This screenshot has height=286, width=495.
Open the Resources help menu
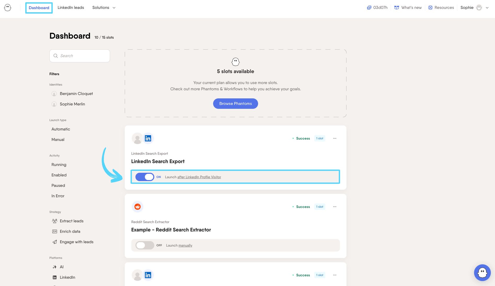point(441,8)
